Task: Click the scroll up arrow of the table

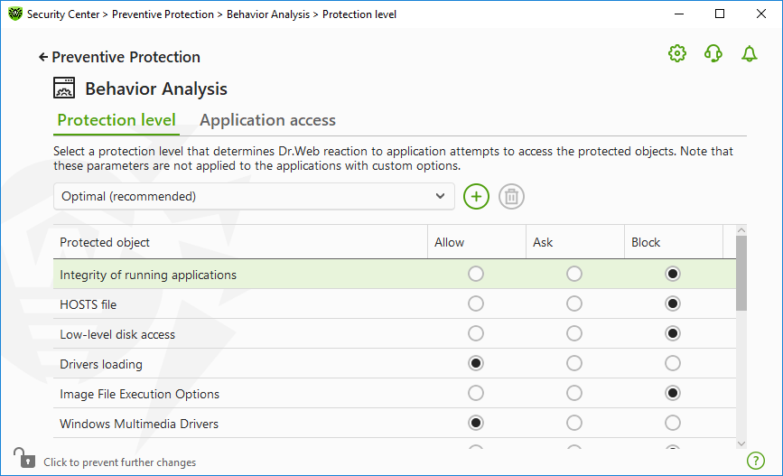Action: [741, 230]
